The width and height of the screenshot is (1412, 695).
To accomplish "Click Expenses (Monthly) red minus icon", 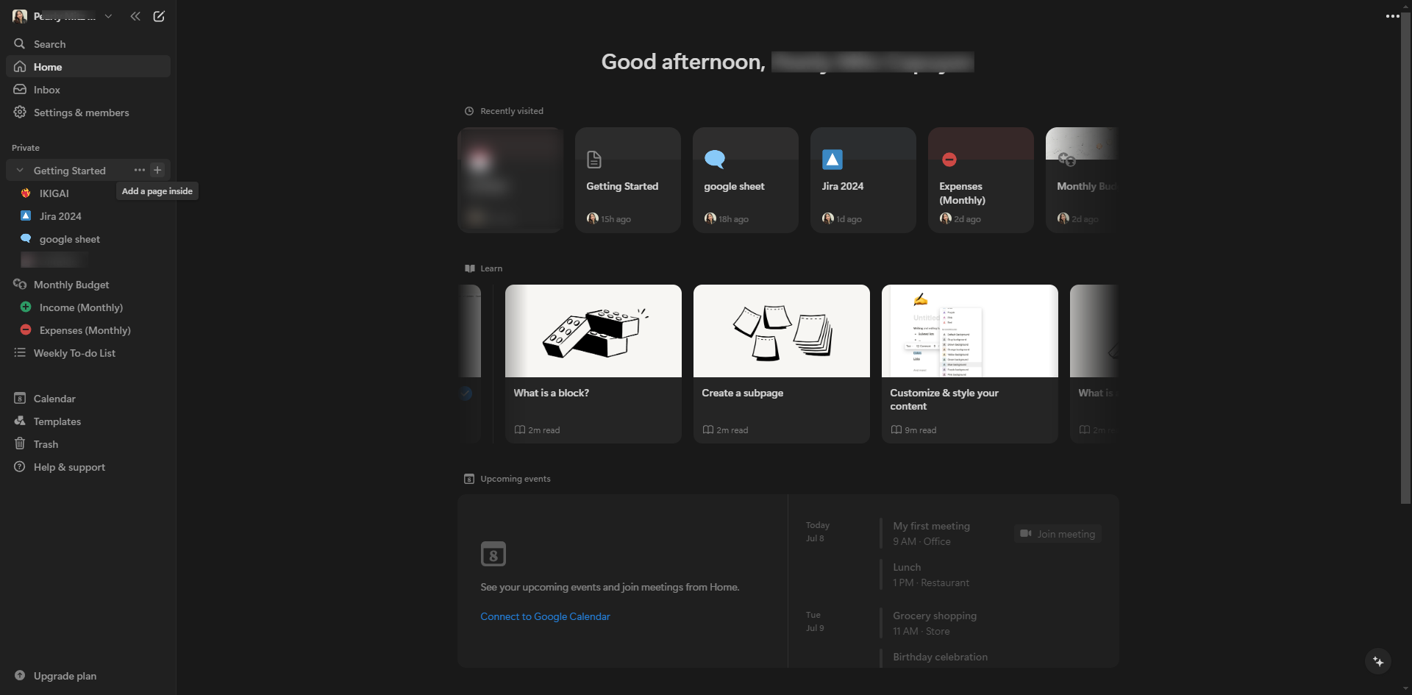I will 26,330.
